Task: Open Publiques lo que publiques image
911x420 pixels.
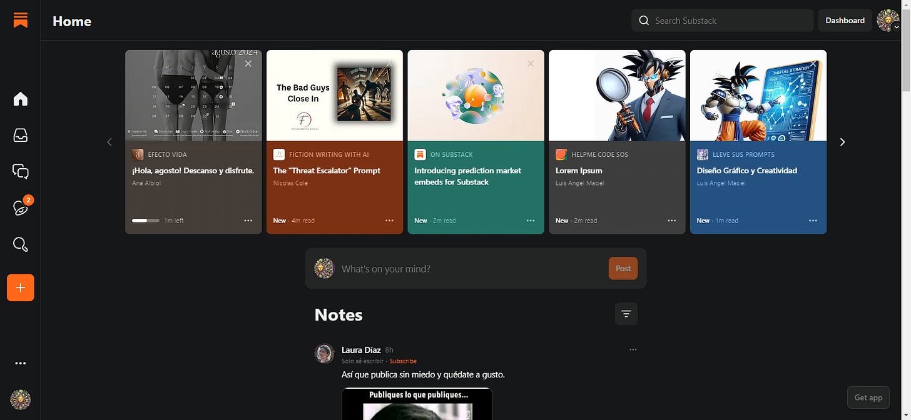Action: click(417, 404)
